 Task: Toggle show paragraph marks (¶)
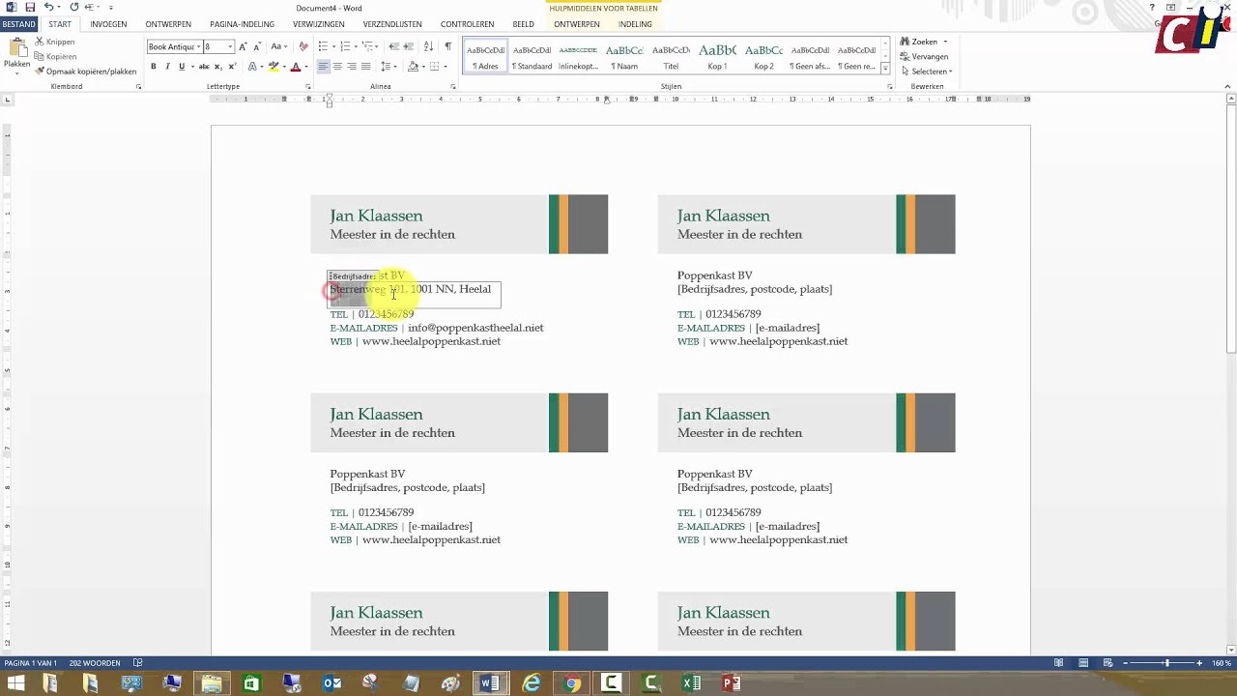tap(447, 46)
